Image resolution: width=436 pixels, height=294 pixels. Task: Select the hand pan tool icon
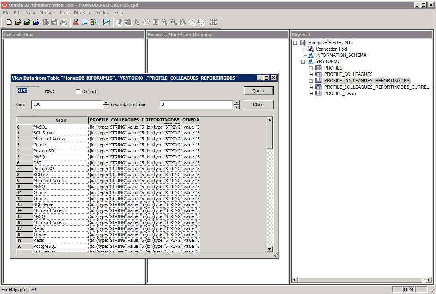click(x=146, y=22)
